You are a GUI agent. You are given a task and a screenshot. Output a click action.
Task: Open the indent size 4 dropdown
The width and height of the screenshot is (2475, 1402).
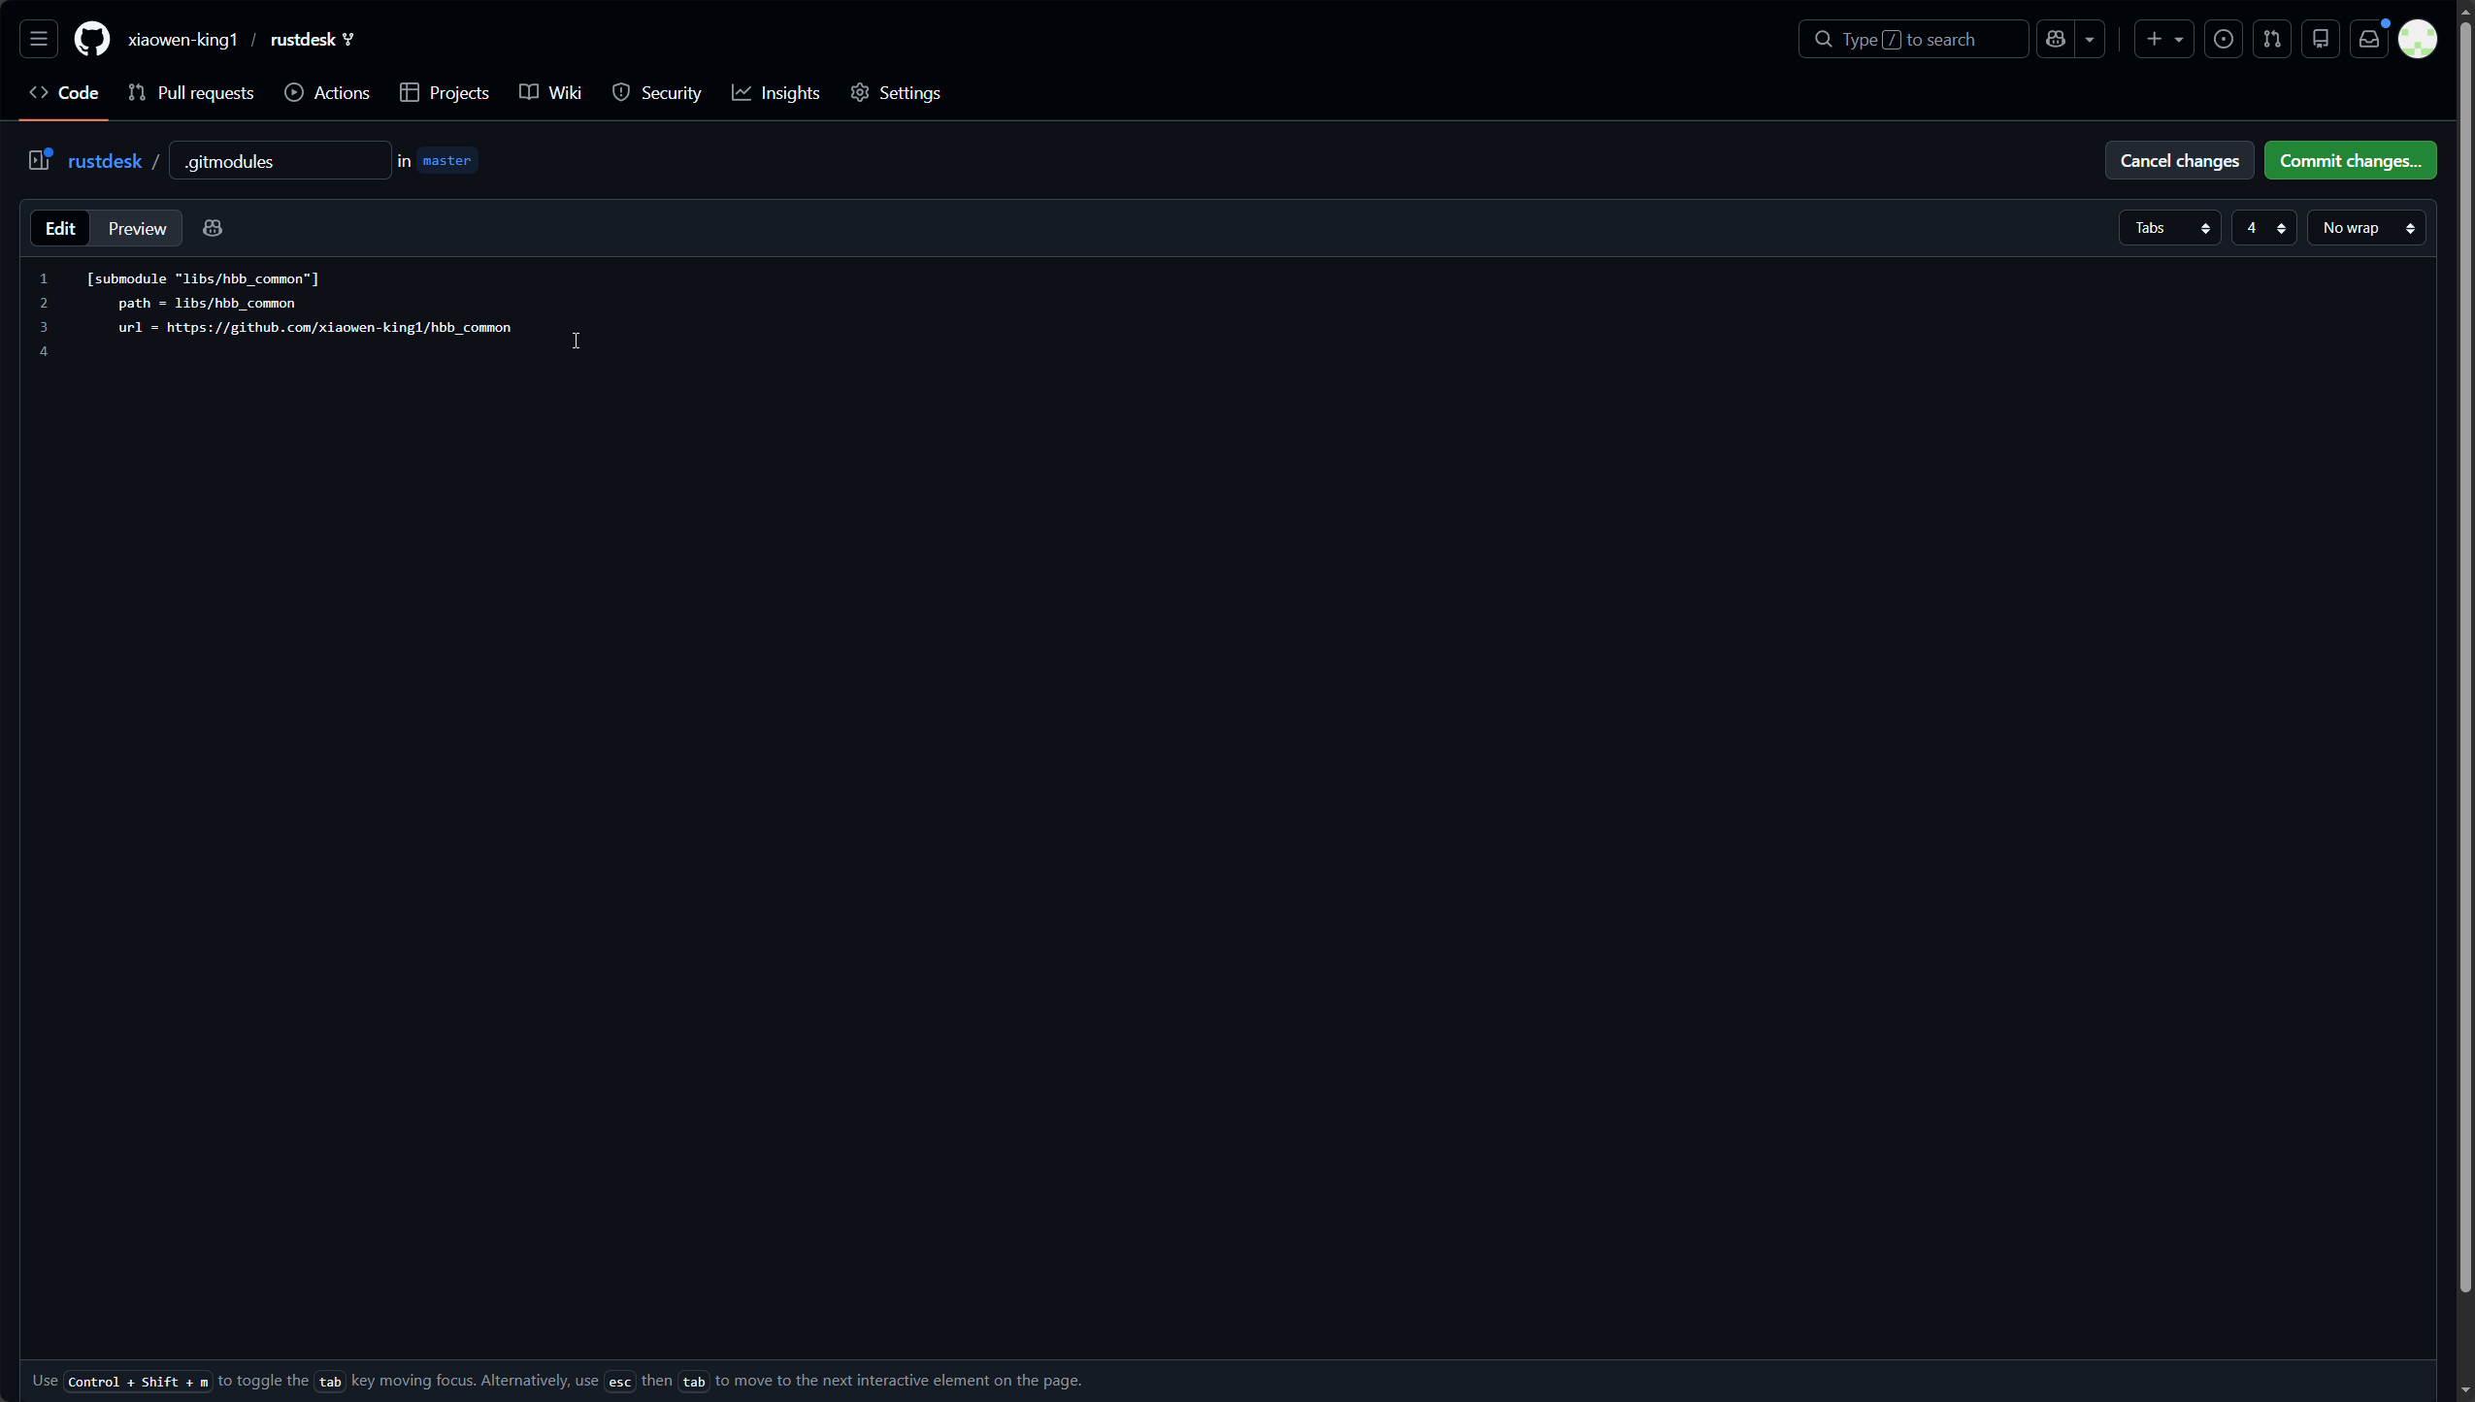2263,228
